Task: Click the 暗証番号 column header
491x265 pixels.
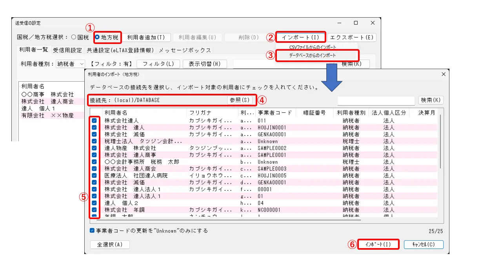Action: pyautogui.click(x=315, y=113)
